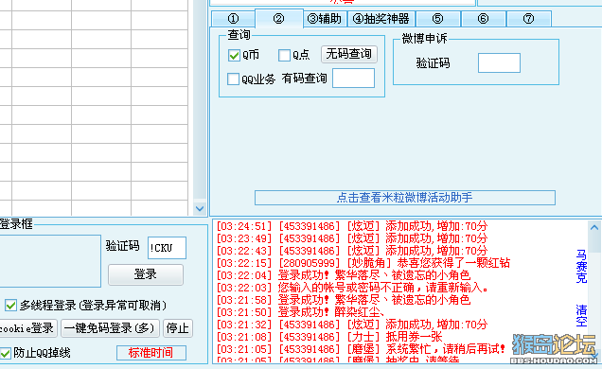Focus the 有码查询 code input field
Screen dimensions: 602x369
[353, 79]
